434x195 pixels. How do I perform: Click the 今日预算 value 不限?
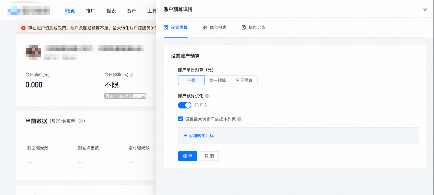[112, 85]
